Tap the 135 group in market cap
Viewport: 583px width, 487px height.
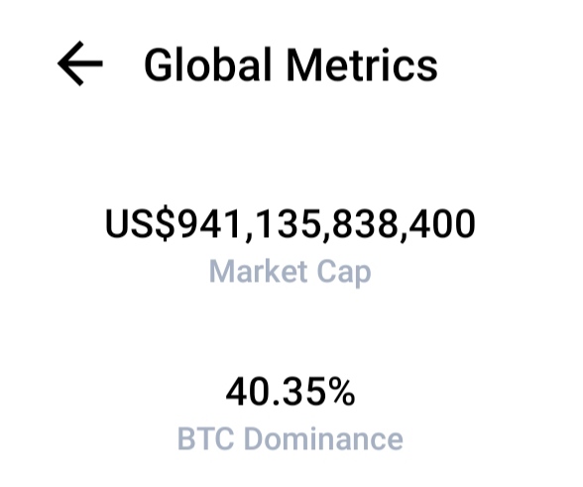[x=287, y=223]
